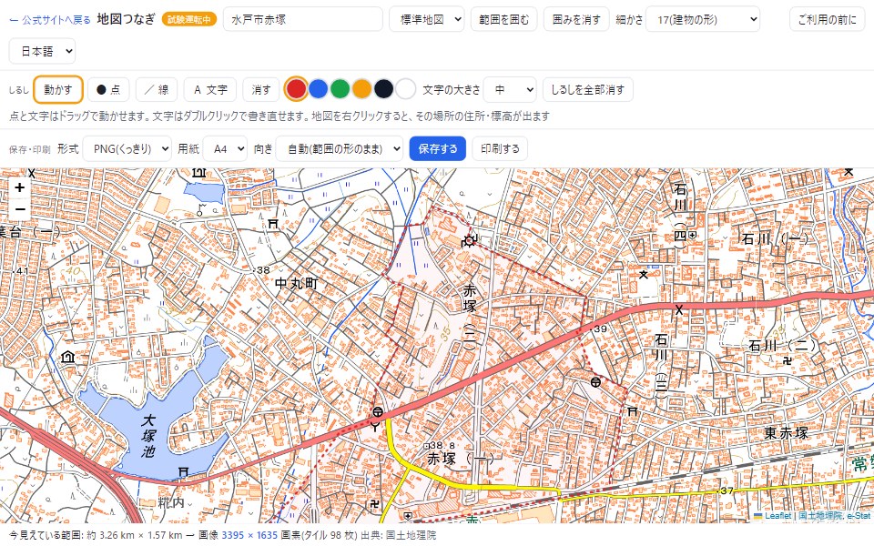Select the green color swatch
874x546 pixels.
pyautogui.click(x=340, y=89)
